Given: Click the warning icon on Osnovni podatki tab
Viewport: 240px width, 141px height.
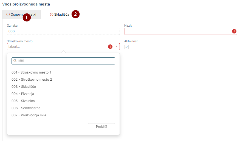Looking at the screenshot, I should [x=8, y=15].
